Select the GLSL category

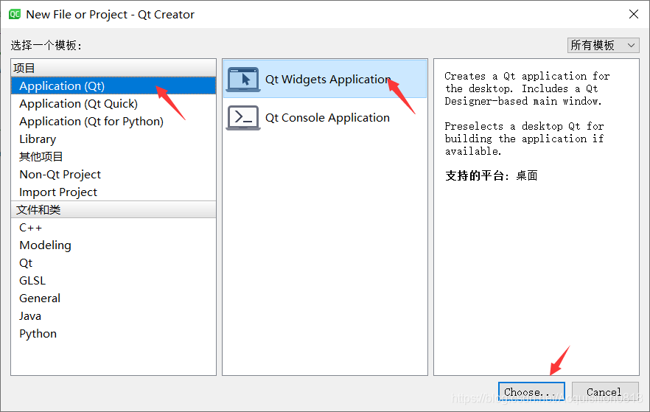coord(113,281)
